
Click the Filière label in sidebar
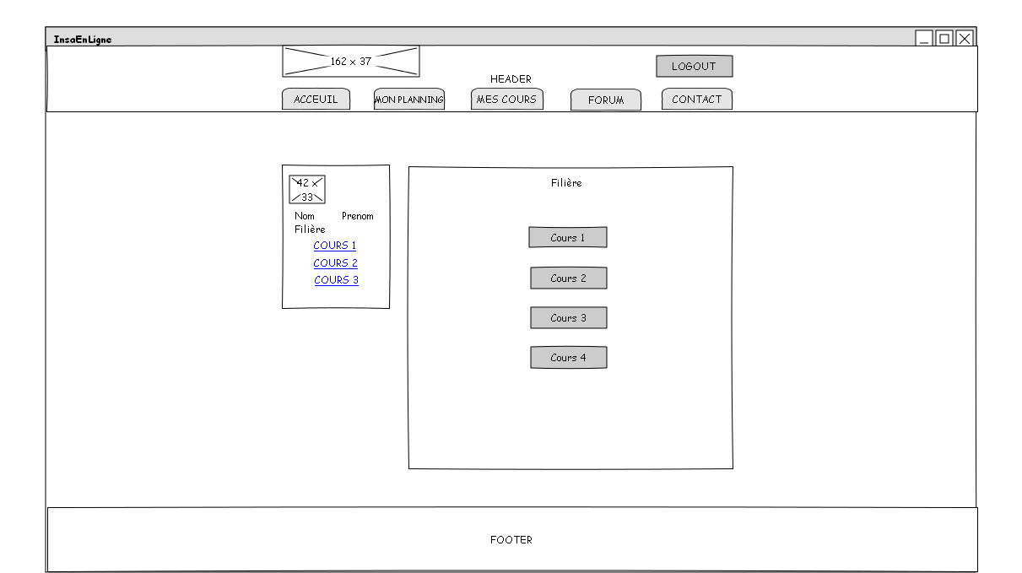[310, 230]
